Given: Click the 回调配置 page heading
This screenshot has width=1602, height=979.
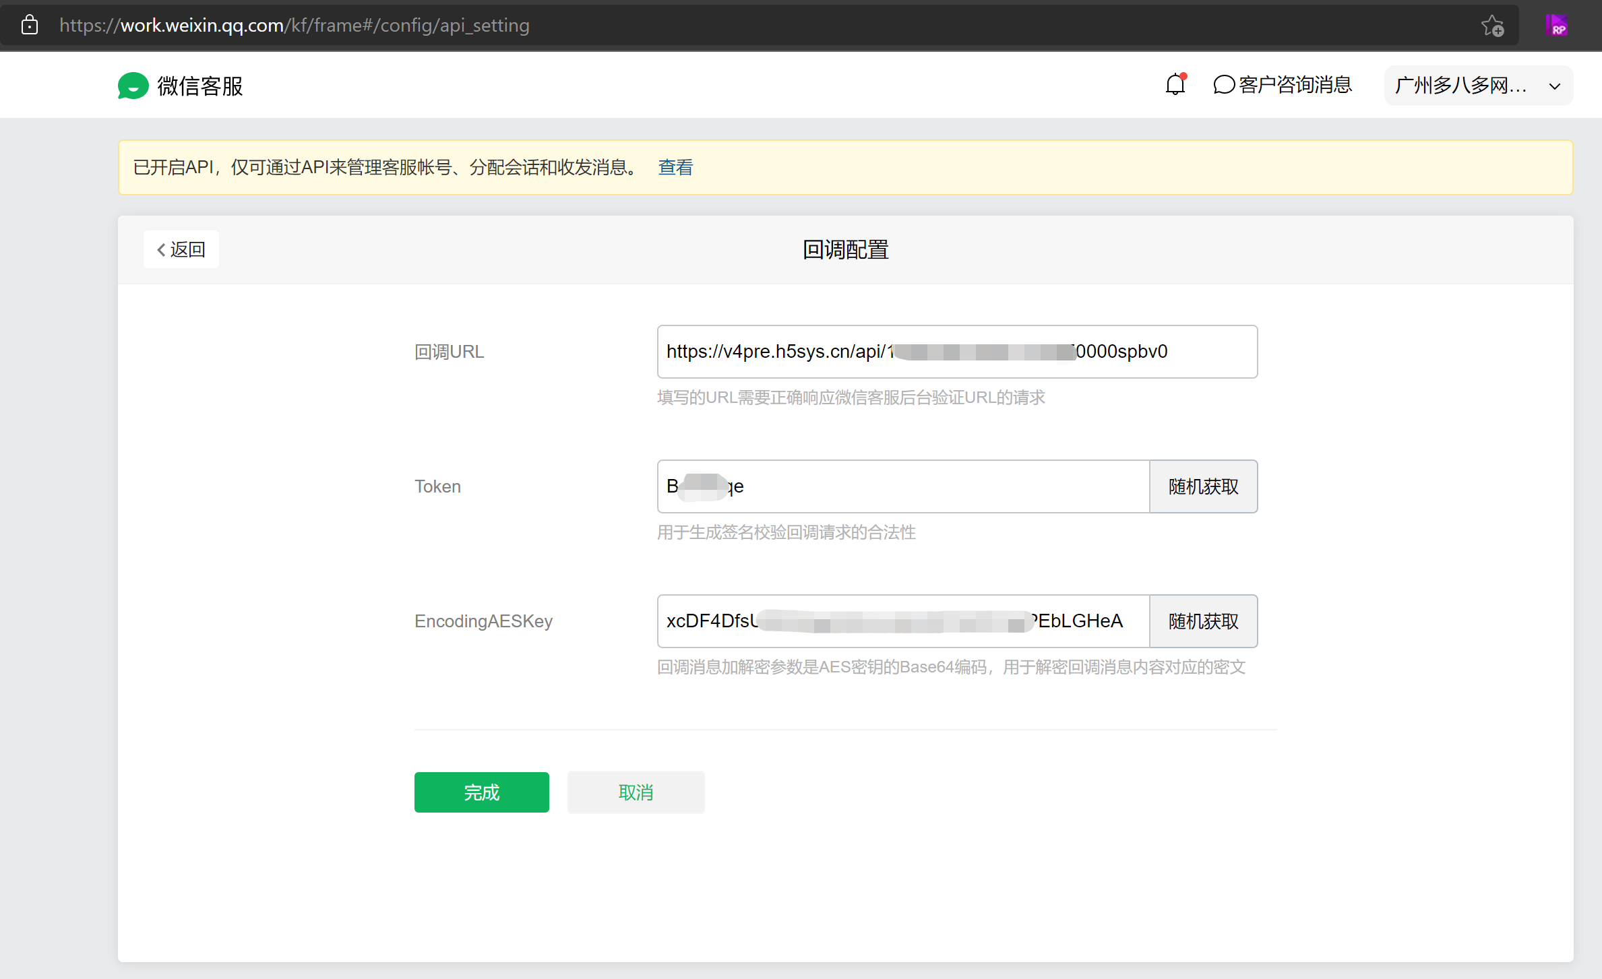Looking at the screenshot, I should tap(845, 250).
